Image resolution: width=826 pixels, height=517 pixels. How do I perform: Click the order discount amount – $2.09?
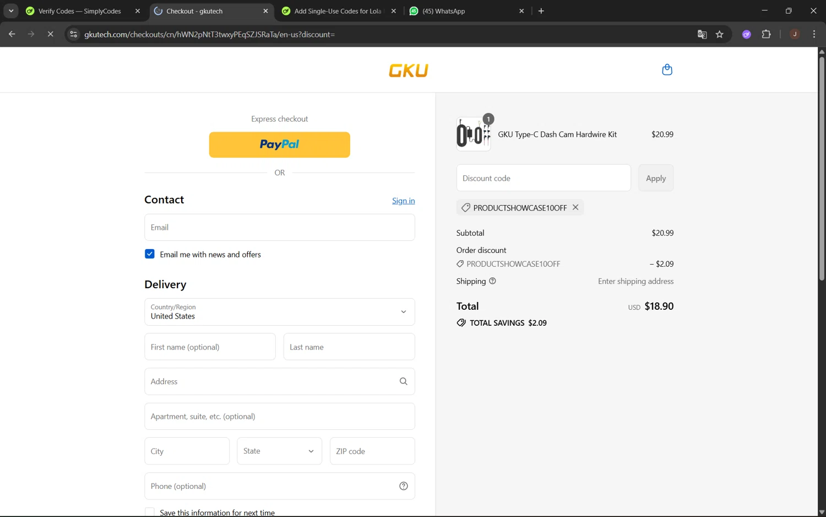coord(661,264)
